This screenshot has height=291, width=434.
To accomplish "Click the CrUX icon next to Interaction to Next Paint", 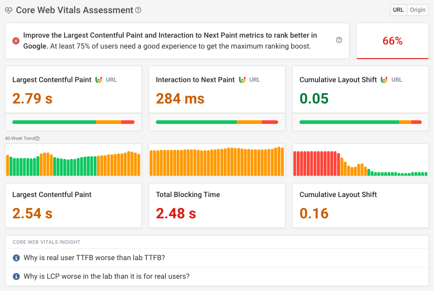I will [x=242, y=80].
